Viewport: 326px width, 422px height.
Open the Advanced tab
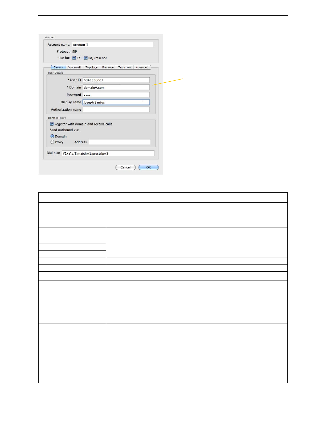[x=142, y=67]
